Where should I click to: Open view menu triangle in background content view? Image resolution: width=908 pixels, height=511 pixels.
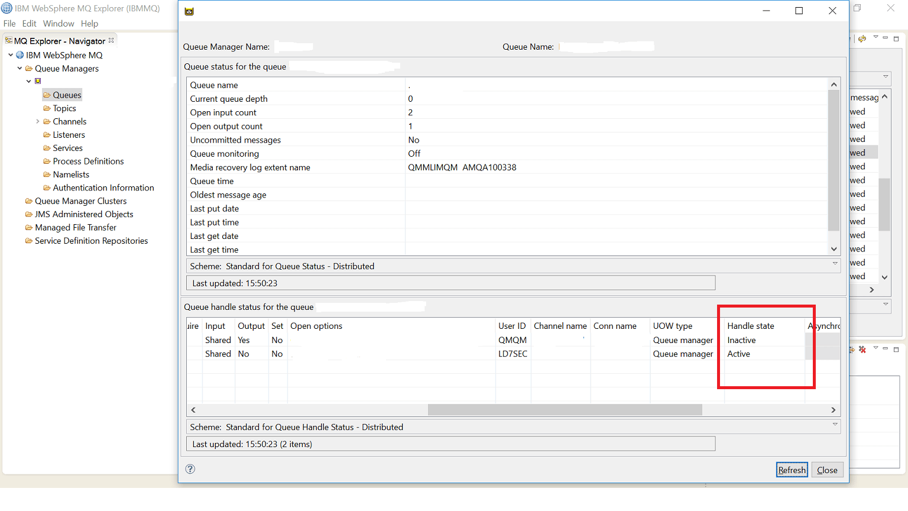(875, 37)
